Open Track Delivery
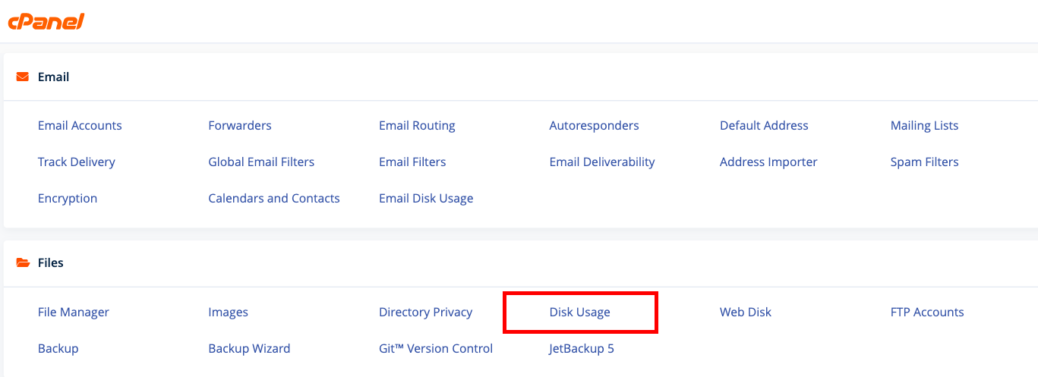The height and width of the screenshot is (377, 1038). point(77,162)
